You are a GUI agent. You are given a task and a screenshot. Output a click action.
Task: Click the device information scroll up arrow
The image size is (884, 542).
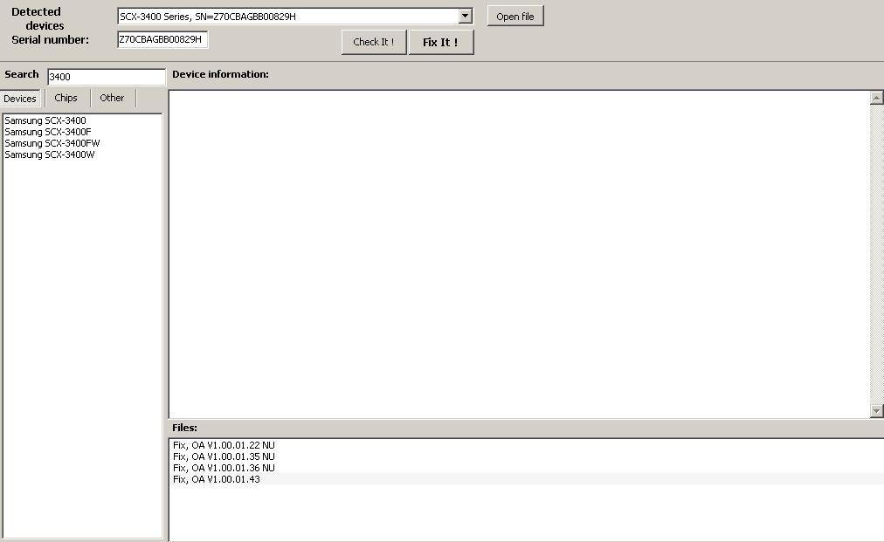tap(877, 98)
